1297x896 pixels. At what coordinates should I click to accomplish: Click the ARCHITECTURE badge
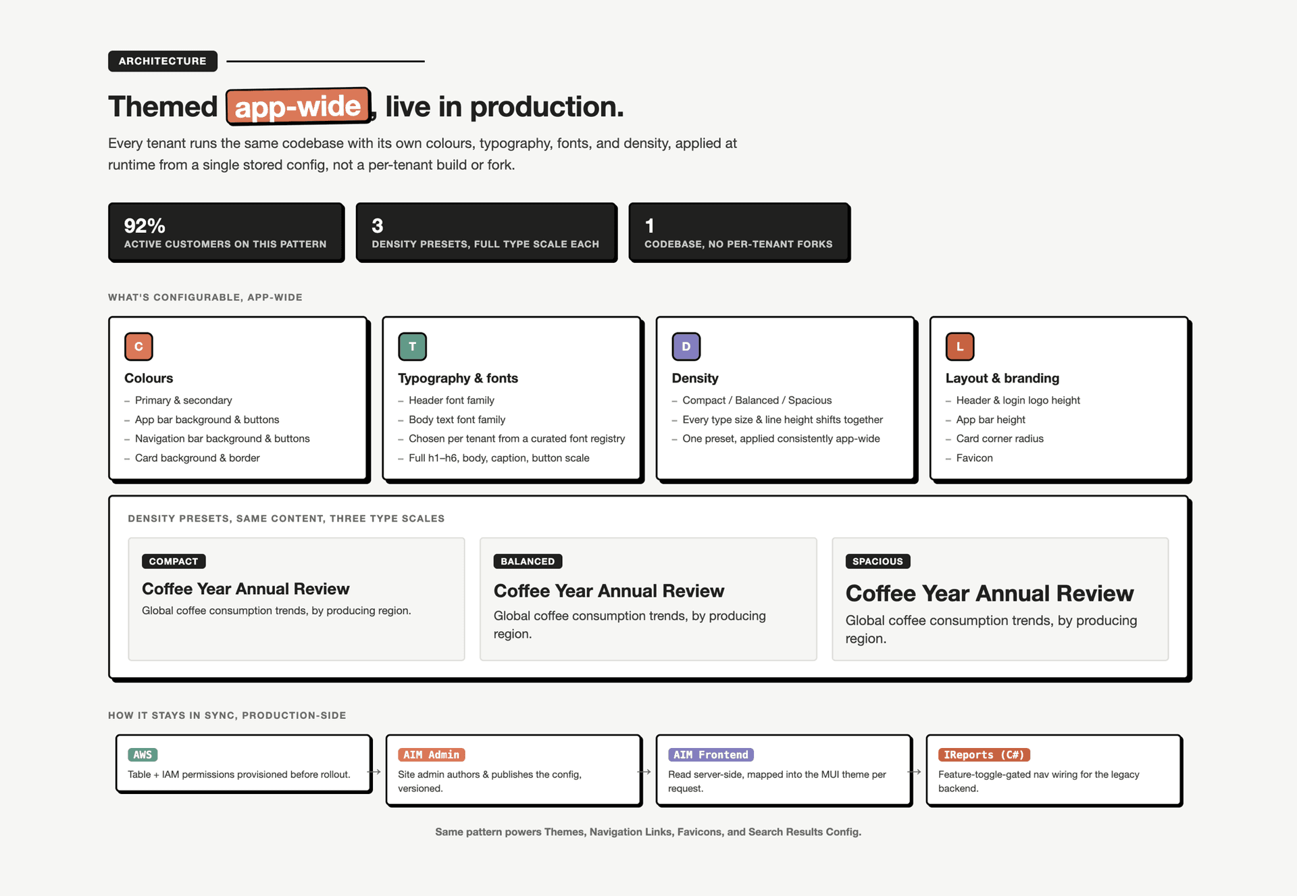[163, 61]
